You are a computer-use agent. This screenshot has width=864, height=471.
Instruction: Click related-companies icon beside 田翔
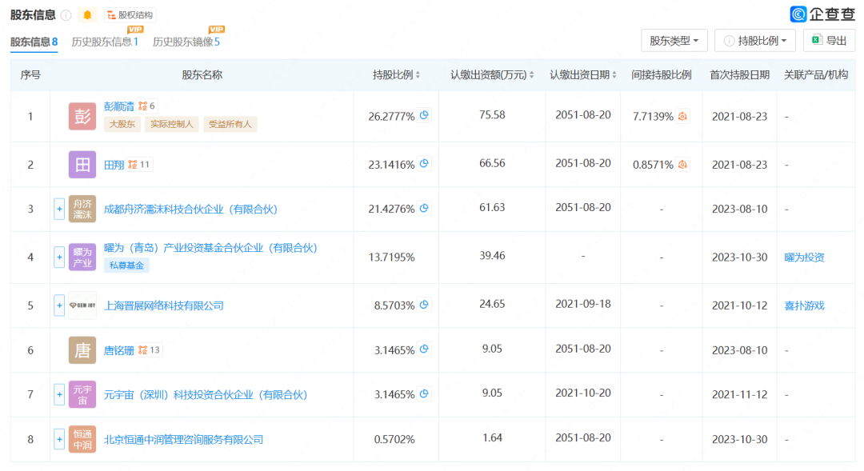tap(139, 165)
